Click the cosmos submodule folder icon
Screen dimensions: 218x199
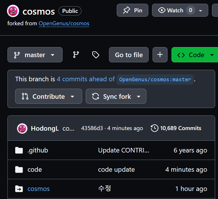tap(19, 189)
